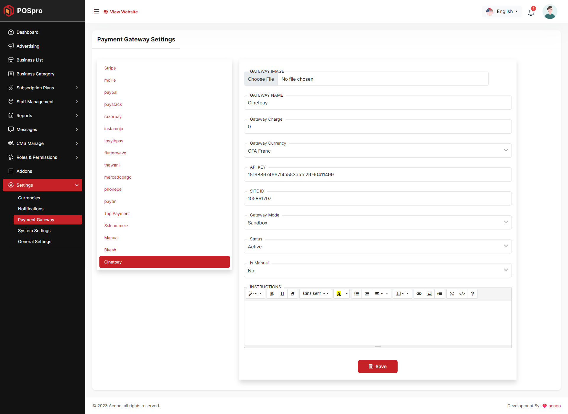Open the notifications bell
The width and height of the screenshot is (568, 414).
531,12
